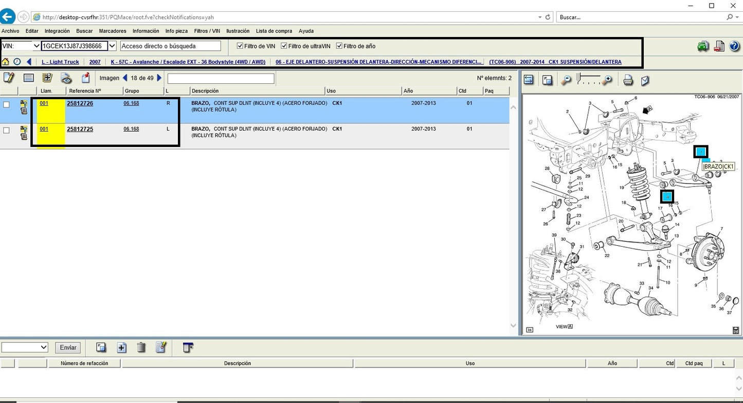
Task: Expand the VIN number history dropdown
Action: pos(113,46)
